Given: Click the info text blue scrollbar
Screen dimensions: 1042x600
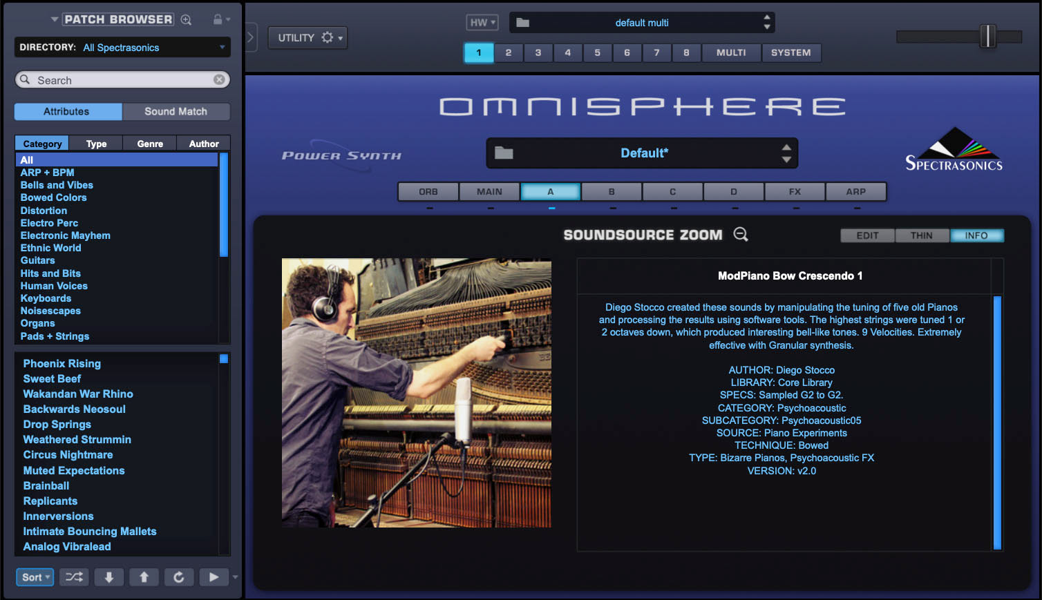Looking at the screenshot, I should pos(997,423).
